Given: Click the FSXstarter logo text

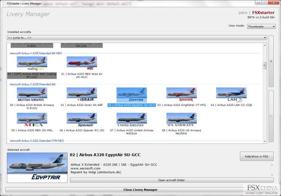Looking at the screenshot, I should [x=263, y=13].
